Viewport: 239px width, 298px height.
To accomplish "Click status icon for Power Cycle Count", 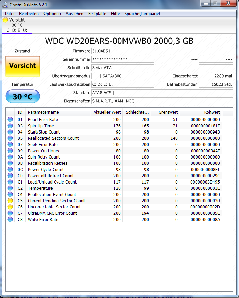I will [10, 169].
